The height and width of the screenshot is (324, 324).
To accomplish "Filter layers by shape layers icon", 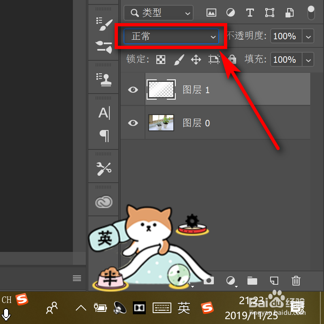I will click(270, 13).
